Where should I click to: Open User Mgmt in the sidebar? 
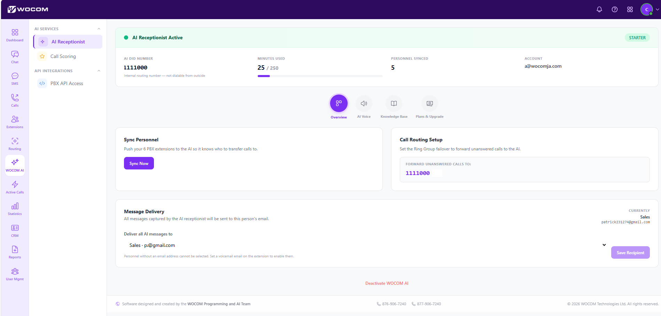point(15,274)
